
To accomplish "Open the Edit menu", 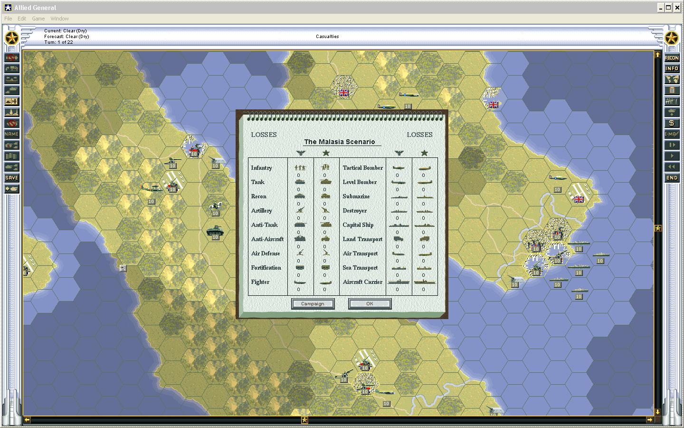I will point(22,19).
